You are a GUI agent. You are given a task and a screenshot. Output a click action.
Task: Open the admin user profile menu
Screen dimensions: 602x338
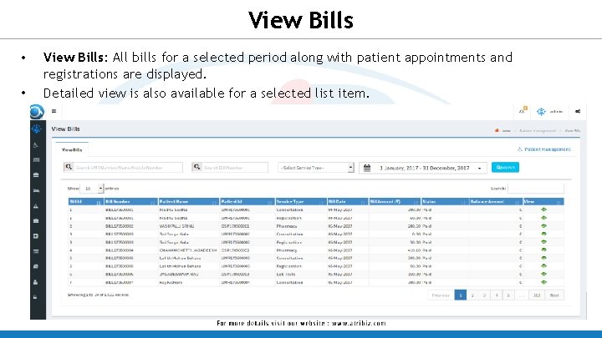click(x=550, y=112)
